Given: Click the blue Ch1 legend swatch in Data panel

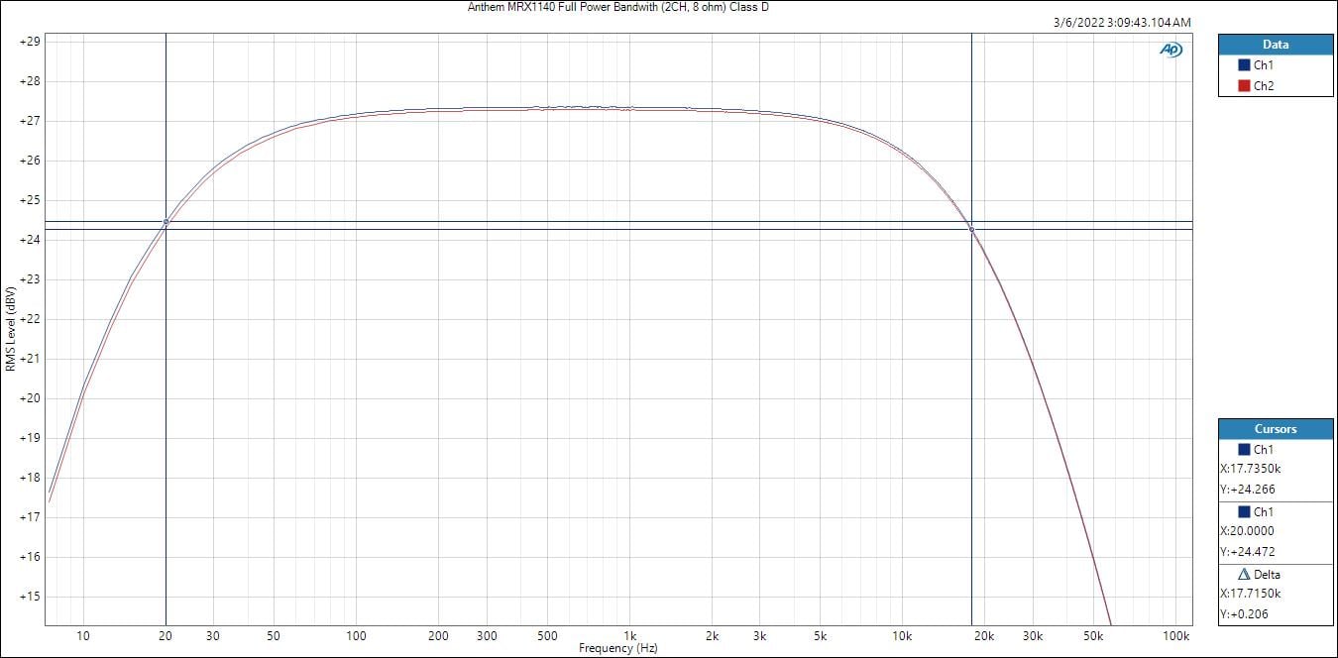Looking at the screenshot, I should pyautogui.click(x=1244, y=65).
